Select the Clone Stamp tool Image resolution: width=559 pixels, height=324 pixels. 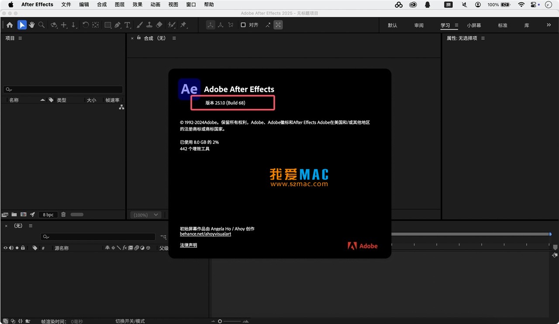(149, 25)
